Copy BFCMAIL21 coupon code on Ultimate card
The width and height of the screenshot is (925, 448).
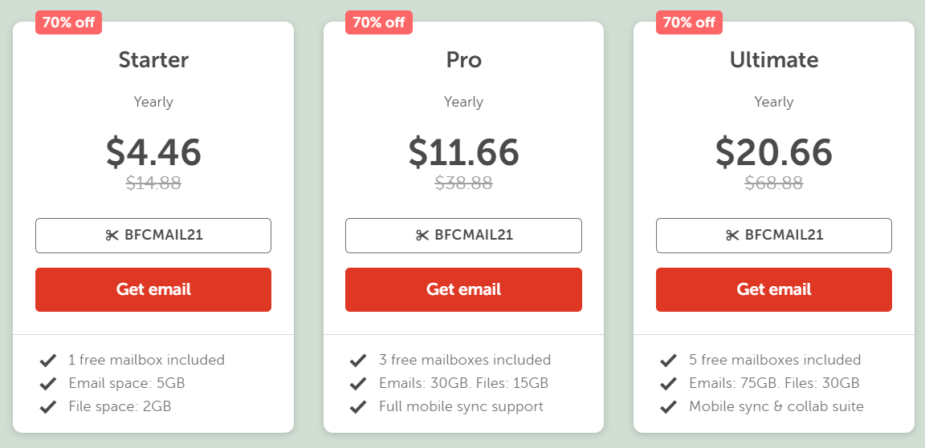774,236
